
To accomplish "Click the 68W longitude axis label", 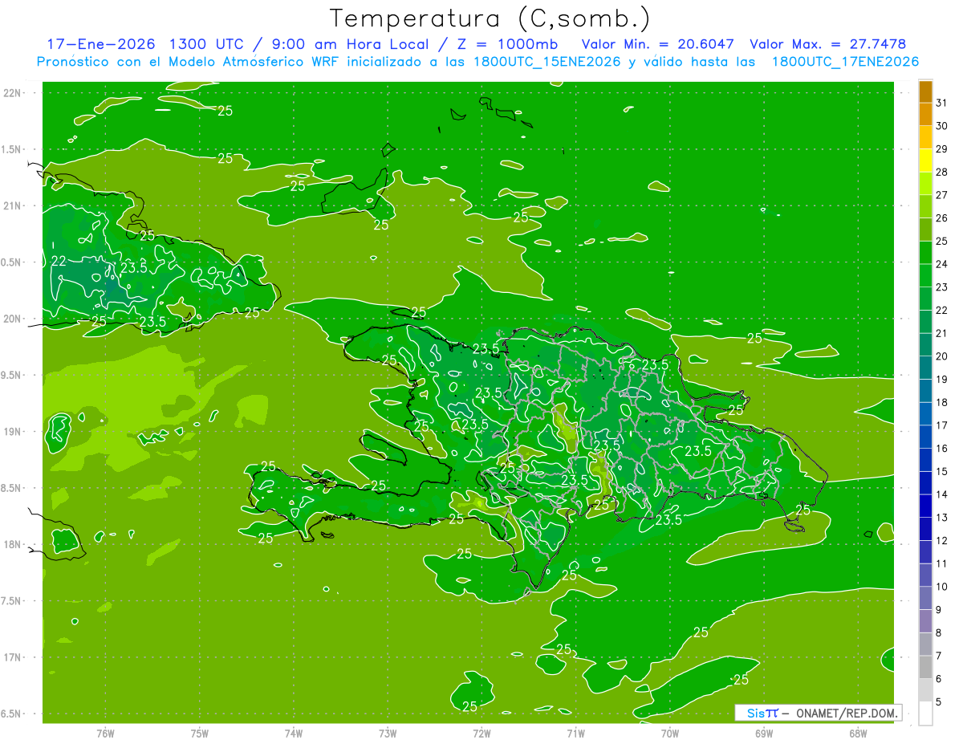I will pos(857,733).
